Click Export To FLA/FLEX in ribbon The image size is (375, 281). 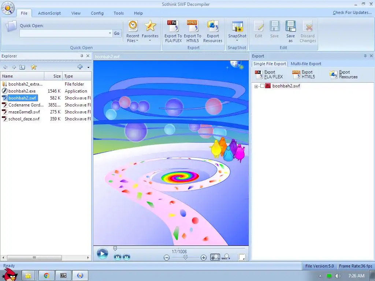coord(173,31)
